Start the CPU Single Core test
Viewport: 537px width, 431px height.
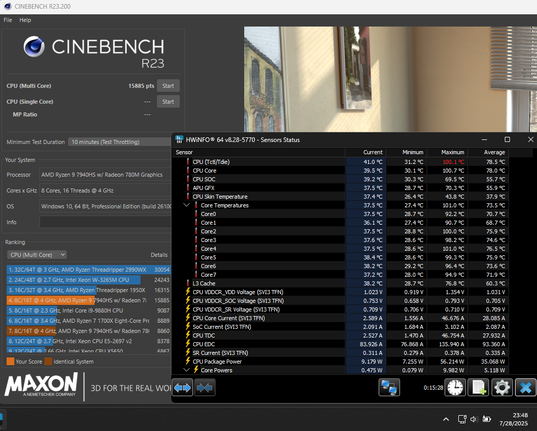(x=168, y=101)
